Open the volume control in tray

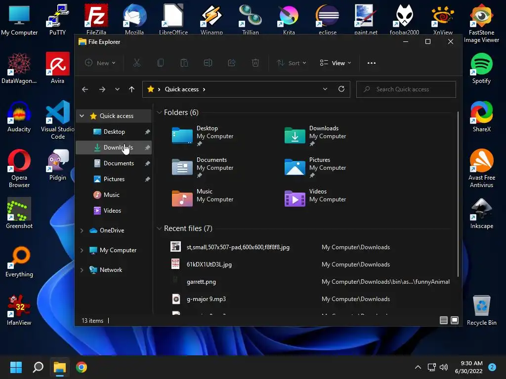[444, 367]
